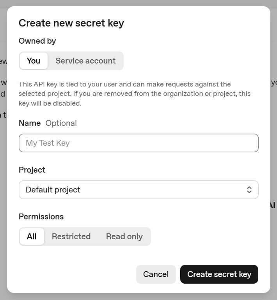The width and height of the screenshot is (277, 300).
Task: Choose Restricted permissions
Action: coord(71,236)
